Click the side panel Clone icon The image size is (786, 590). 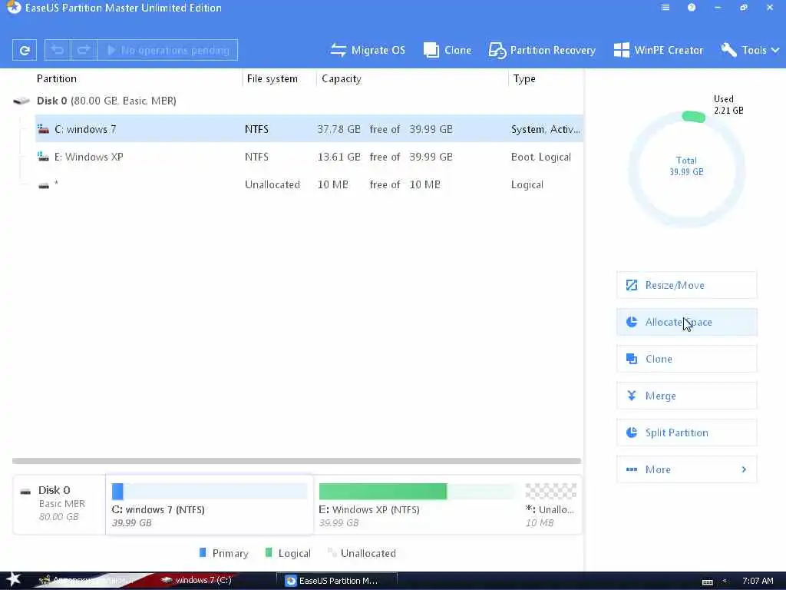(x=632, y=359)
